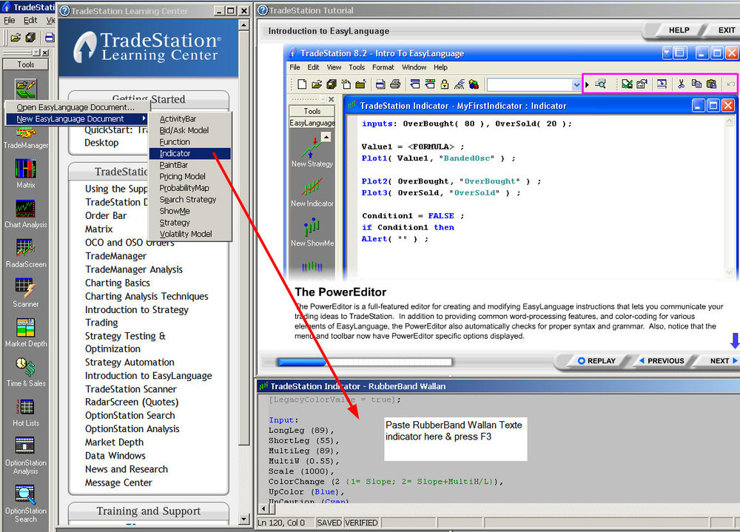Screen dimensions: 740x532
Task: Click horizontal scrollbar left arrow in code editor
Action: pos(263,509)
